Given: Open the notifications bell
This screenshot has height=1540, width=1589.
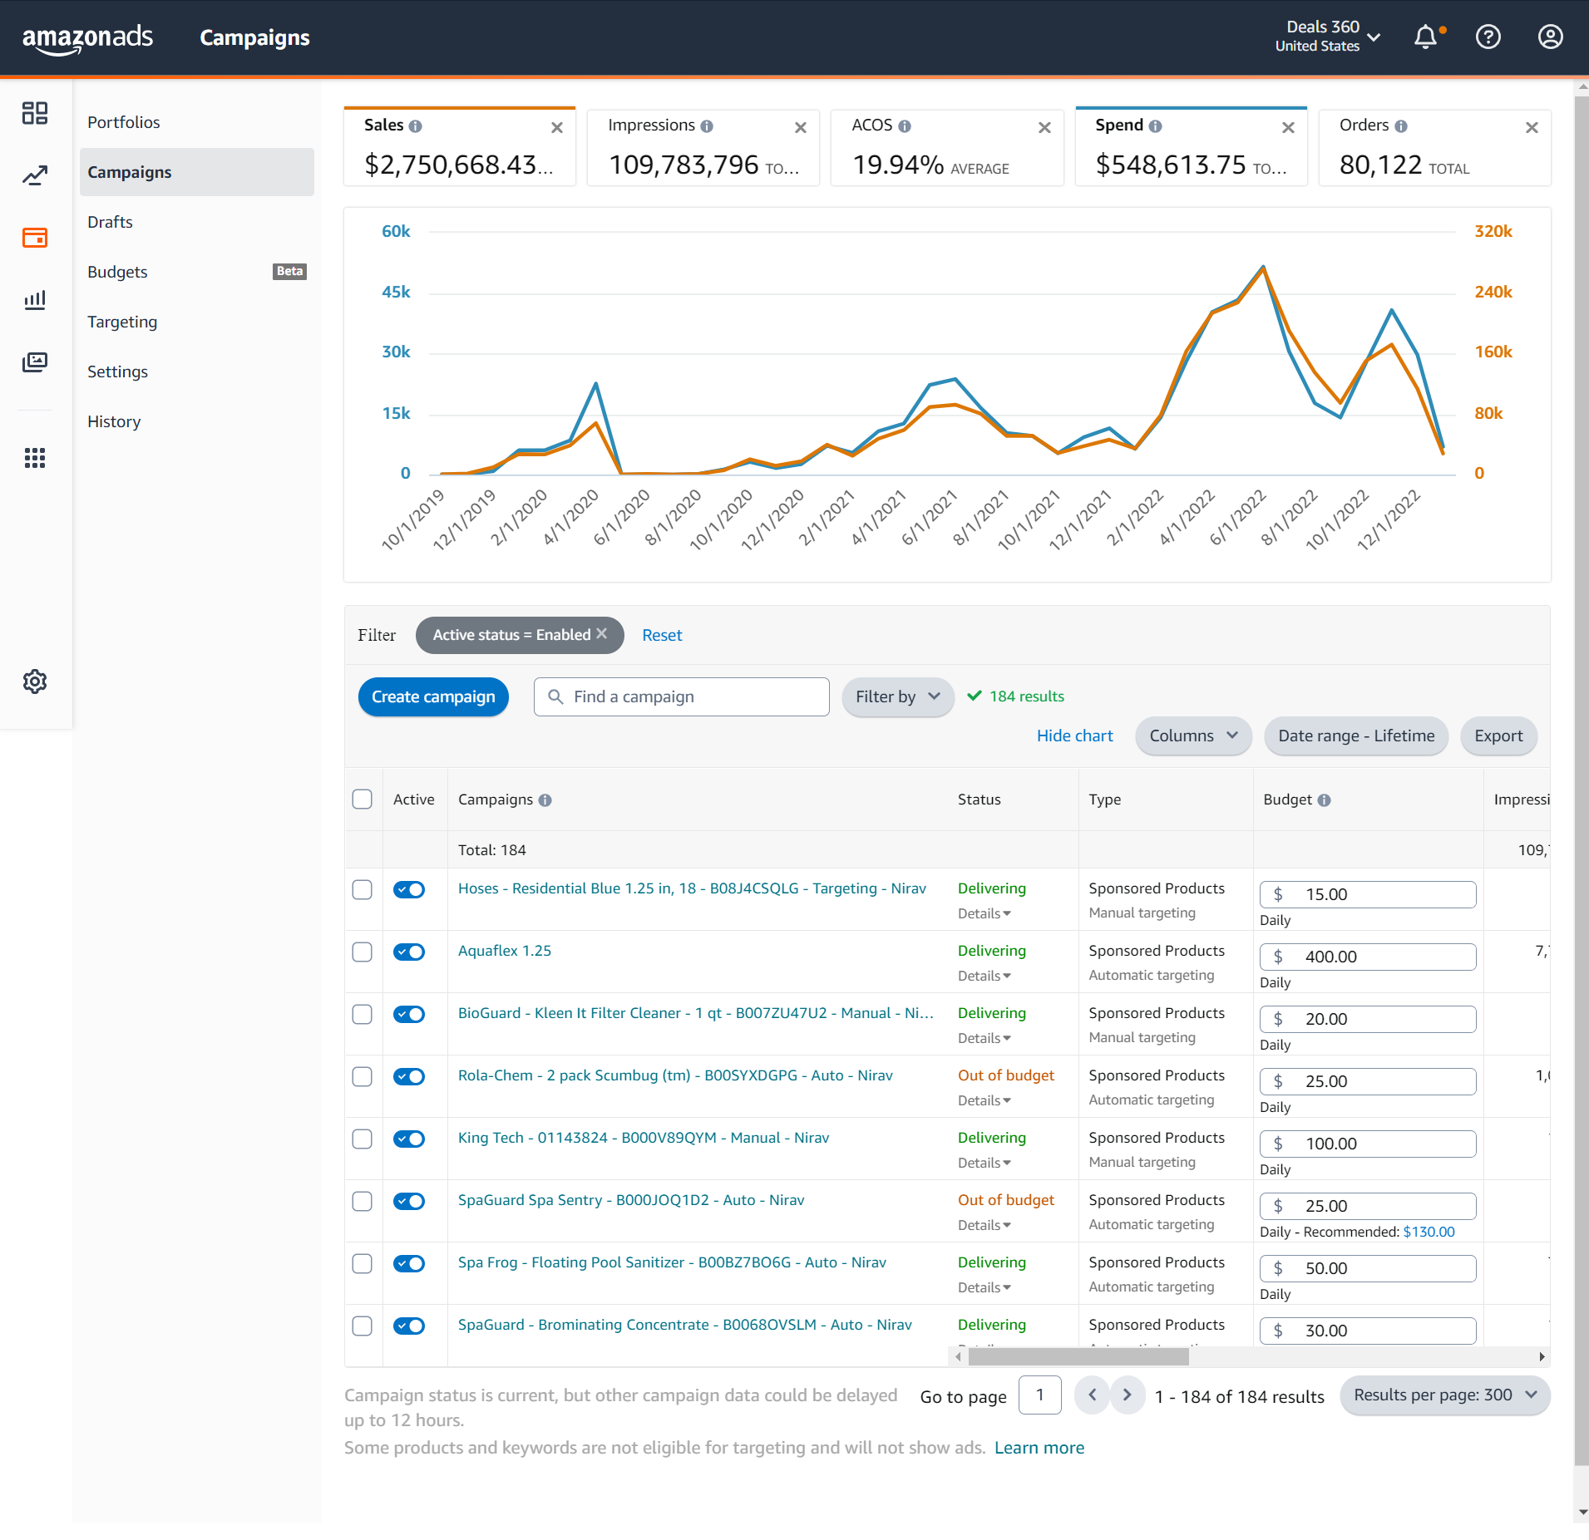Looking at the screenshot, I should 1426,37.
